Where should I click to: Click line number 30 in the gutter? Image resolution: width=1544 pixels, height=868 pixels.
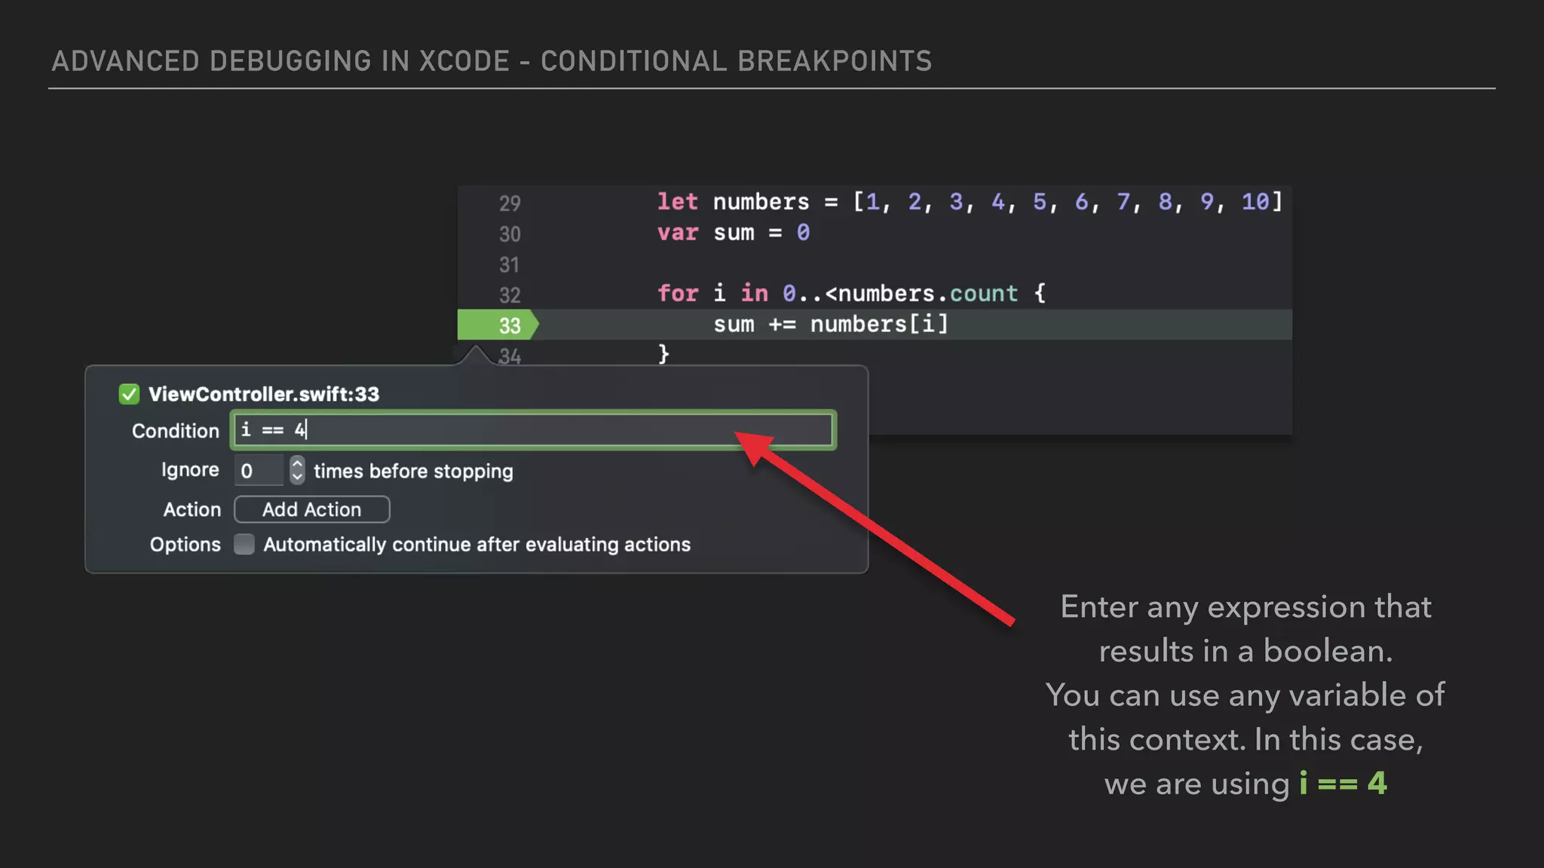click(x=510, y=234)
